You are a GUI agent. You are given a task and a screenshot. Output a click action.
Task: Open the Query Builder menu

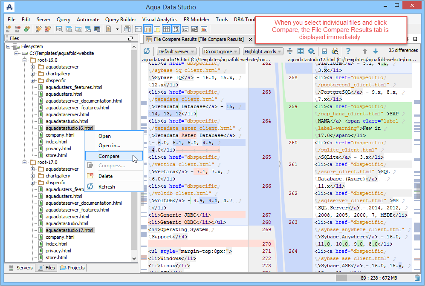121,20
